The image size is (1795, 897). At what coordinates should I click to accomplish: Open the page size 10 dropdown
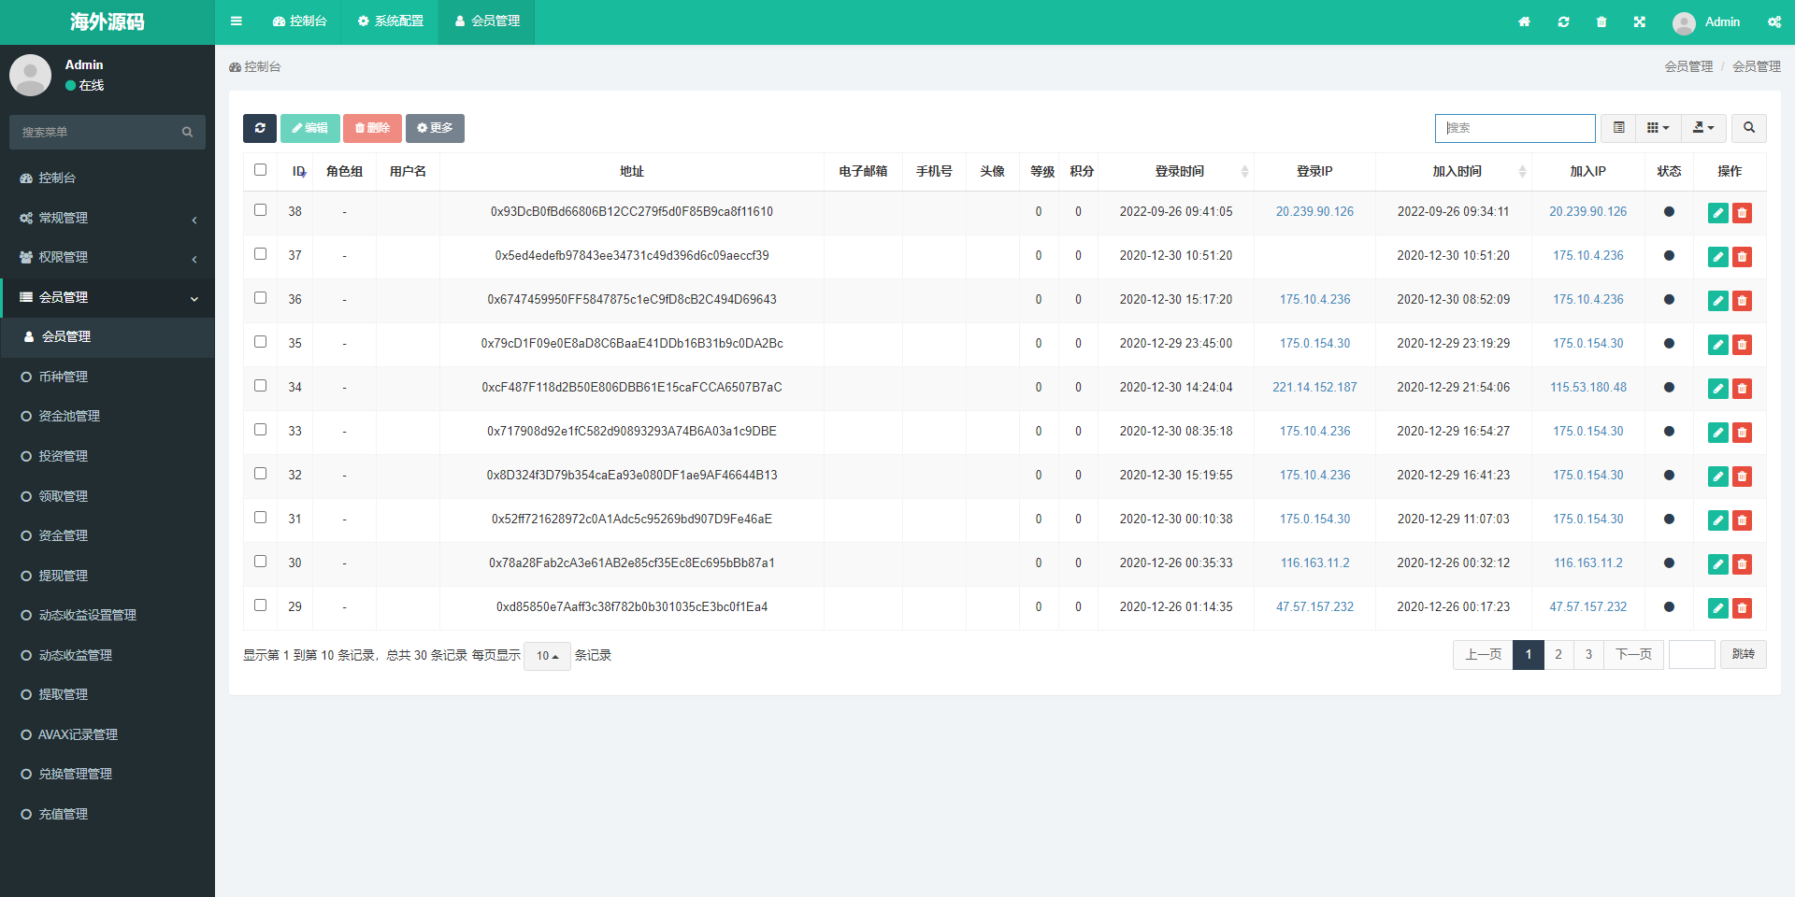pos(547,656)
